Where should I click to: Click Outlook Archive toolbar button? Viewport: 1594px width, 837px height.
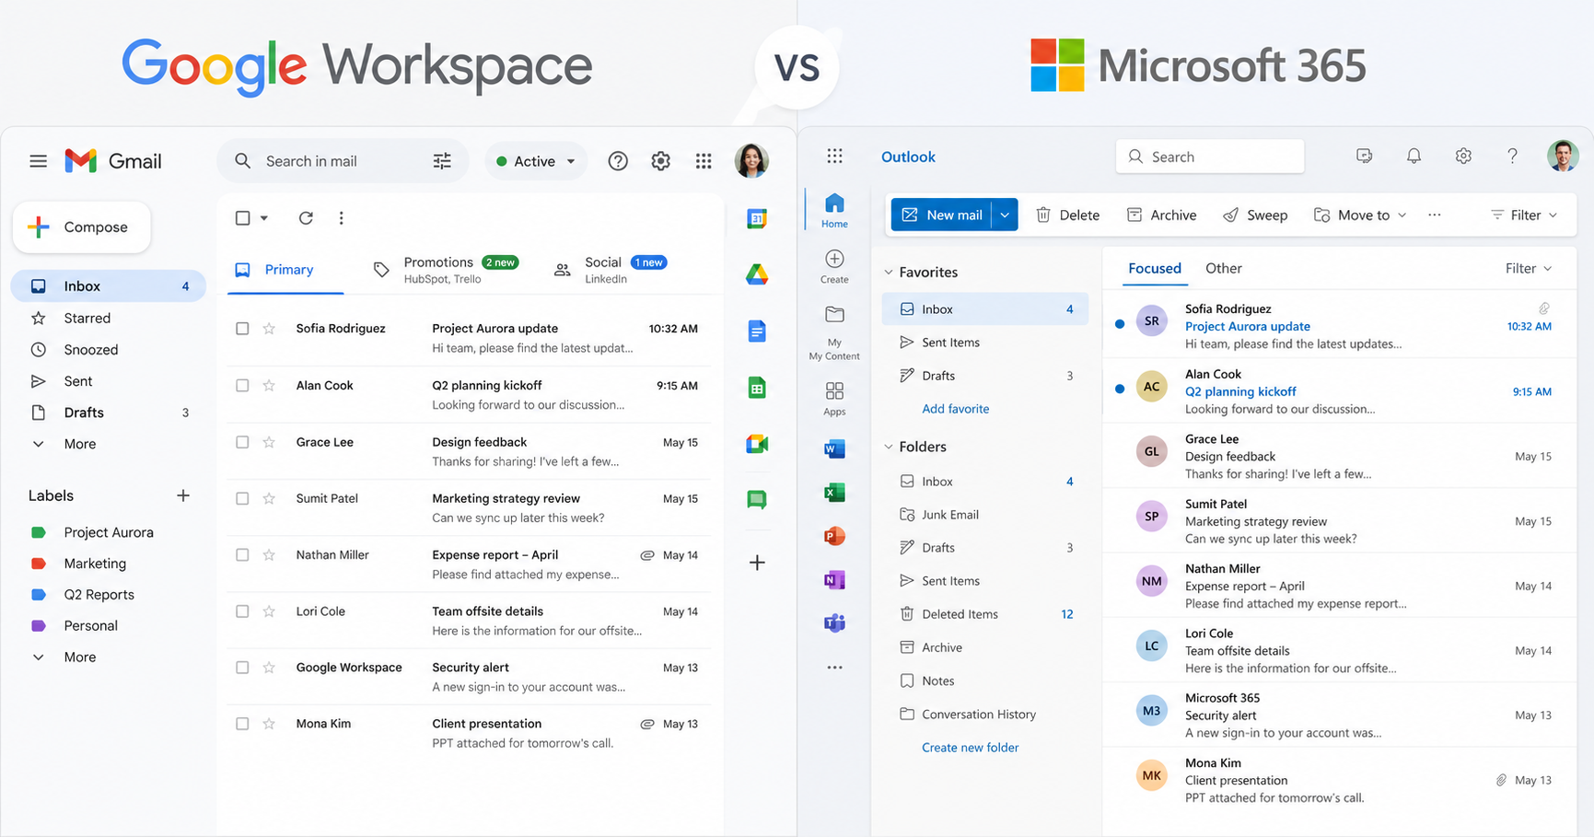point(1162,215)
